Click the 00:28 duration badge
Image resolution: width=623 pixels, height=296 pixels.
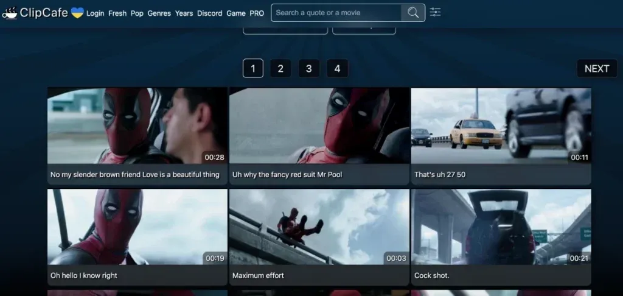click(x=215, y=158)
